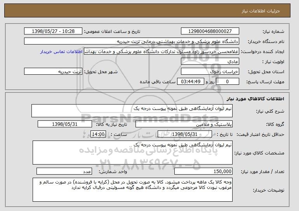Click the label استان محل تحویل
This screenshot has width=299, height=211.
(266, 72)
